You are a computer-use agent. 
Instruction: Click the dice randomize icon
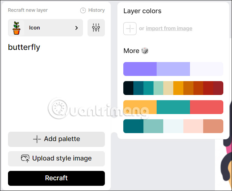point(145,51)
